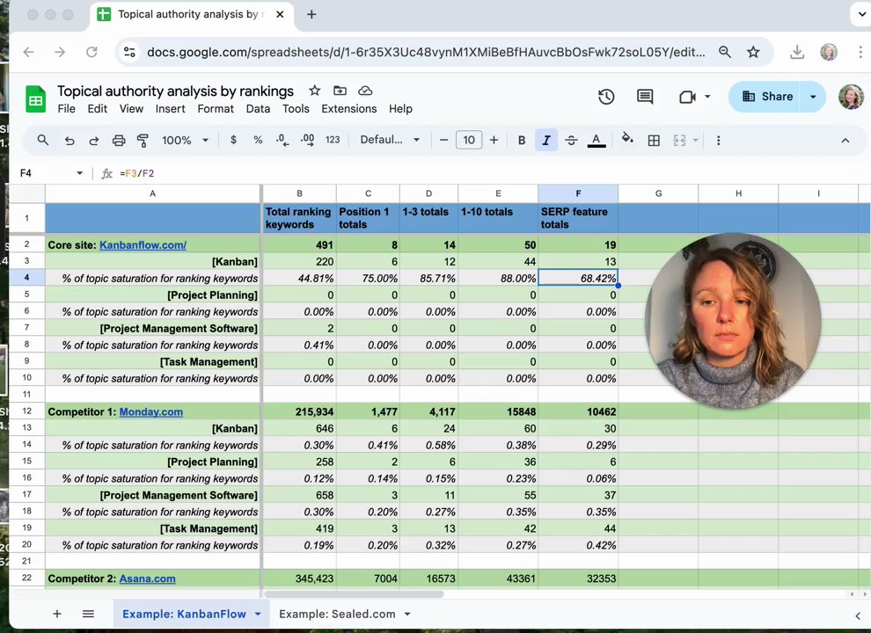Click the Move to folder icon
The height and width of the screenshot is (633, 871).
[340, 91]
